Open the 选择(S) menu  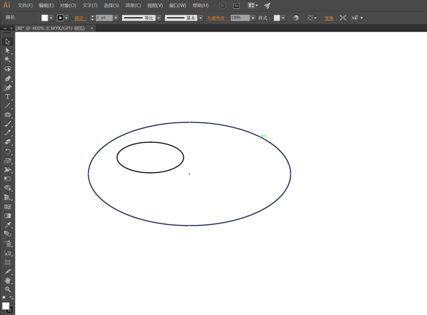[111, 6]
